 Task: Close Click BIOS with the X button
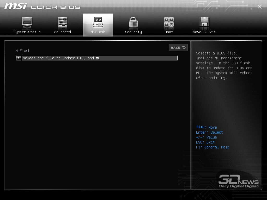[260, 7]
